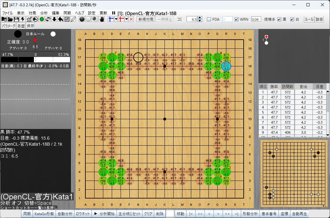This screenshot has height=218, width=330.
Task: Click the 着手番号 button
Action: point(269,214)
